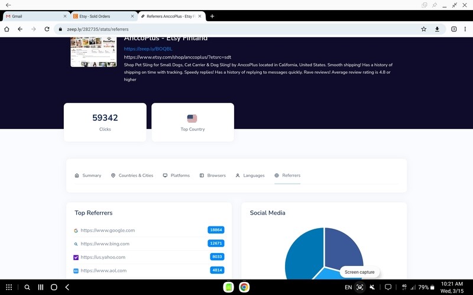Select the Referrers tab

click(287, 175)
